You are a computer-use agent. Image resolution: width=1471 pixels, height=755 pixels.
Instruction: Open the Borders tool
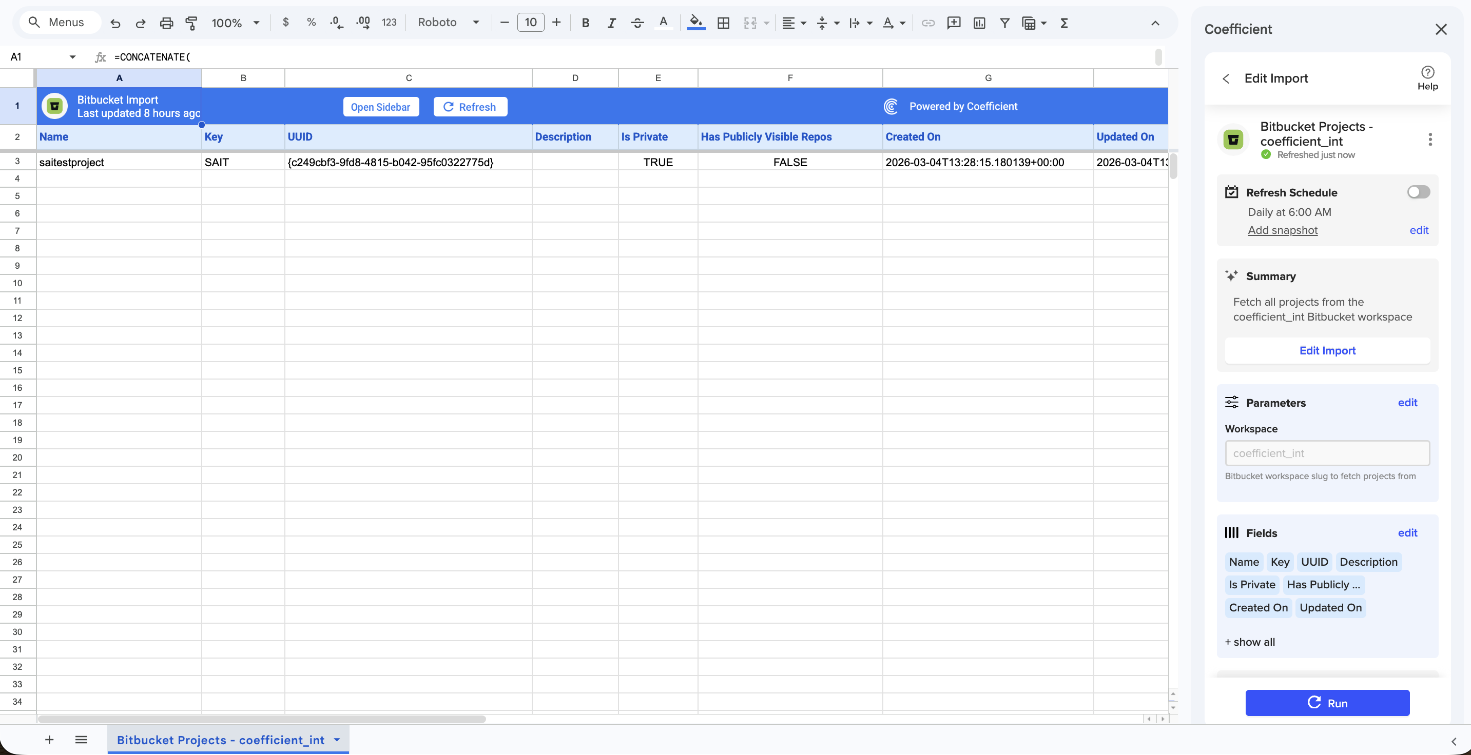724,23
